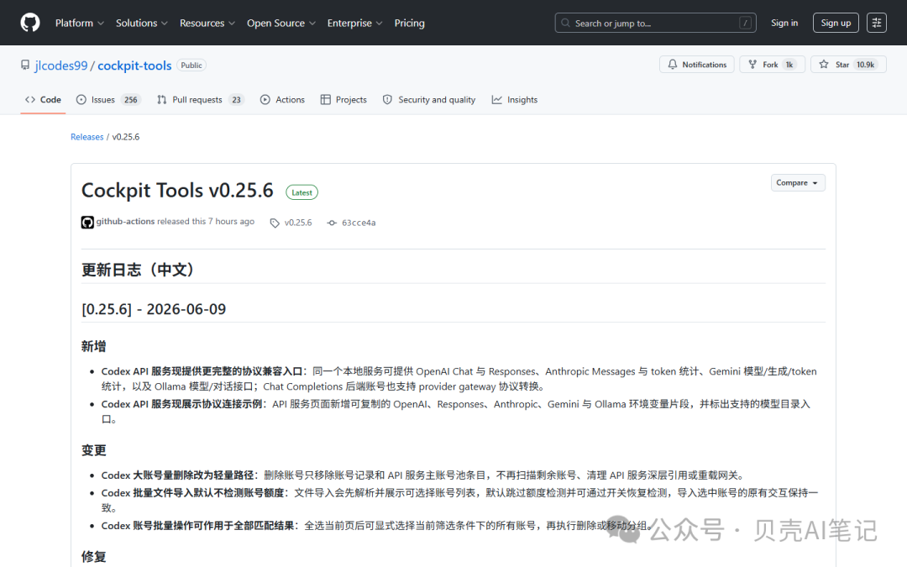
Task: Open the jlcodes99 owner profile link
Action: pos(60,66)
